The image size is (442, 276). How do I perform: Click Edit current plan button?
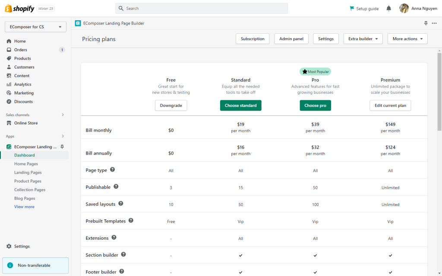pyautogui.click(x=390, y=105)
